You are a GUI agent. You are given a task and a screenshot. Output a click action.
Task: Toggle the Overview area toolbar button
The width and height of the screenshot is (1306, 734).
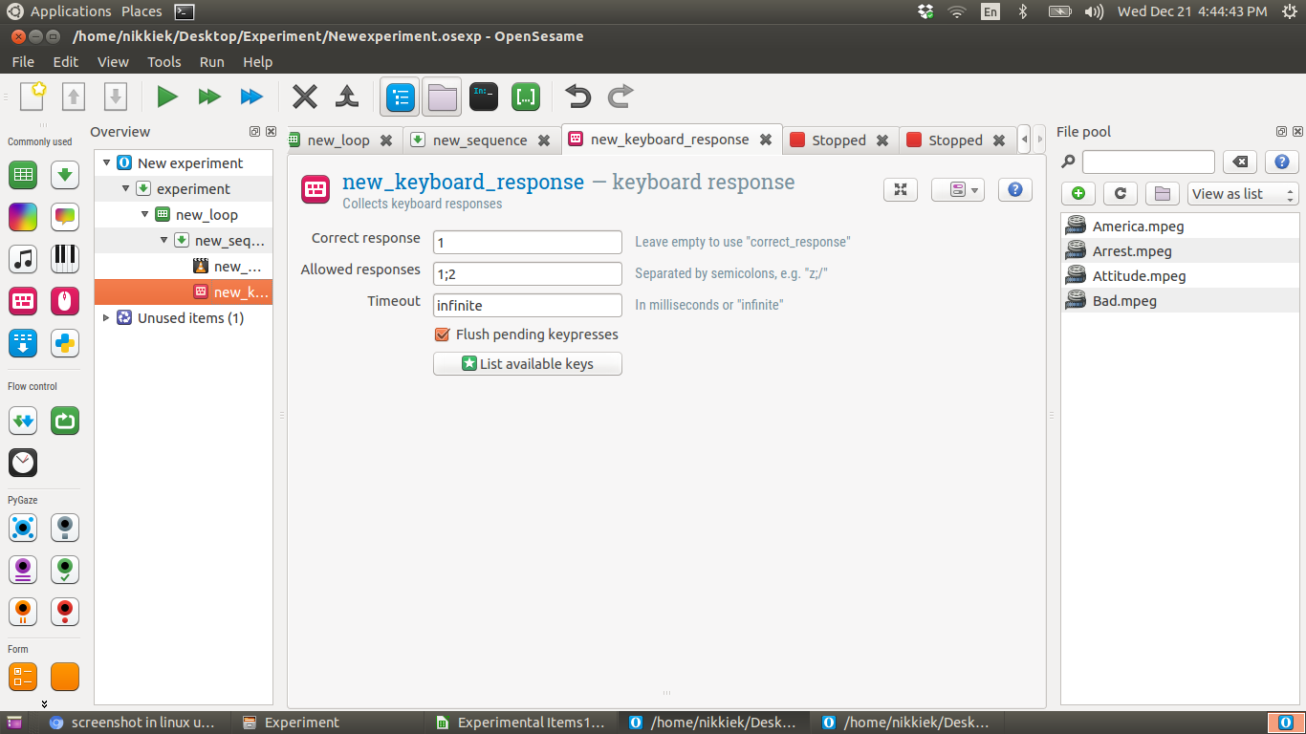pos(401,97)
